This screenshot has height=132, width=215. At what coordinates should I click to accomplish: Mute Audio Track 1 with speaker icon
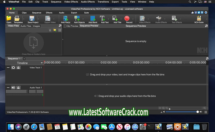pyautogui.click(x=13, y=87)
